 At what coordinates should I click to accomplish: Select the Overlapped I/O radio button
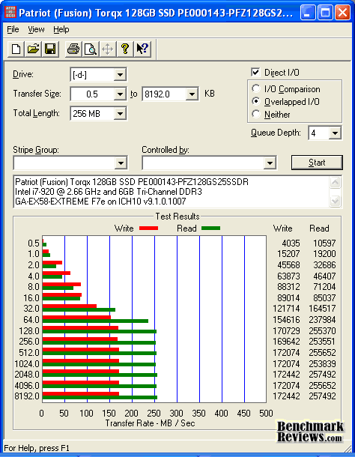tap(256, 101)
